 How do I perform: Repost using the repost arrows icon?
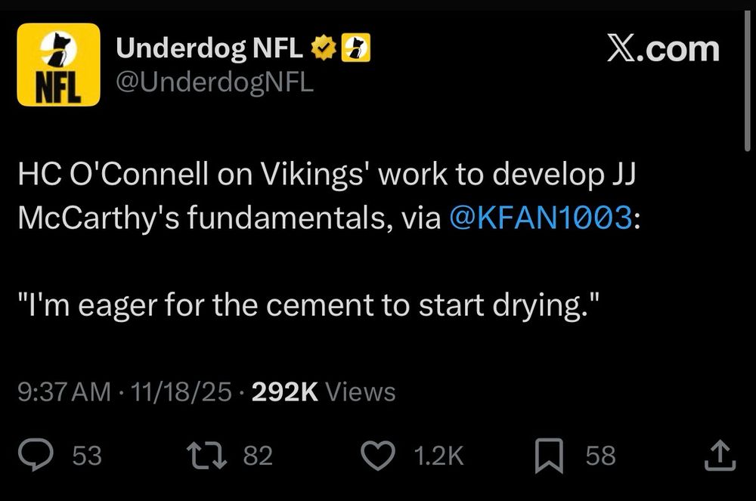[x=206, y=456]
